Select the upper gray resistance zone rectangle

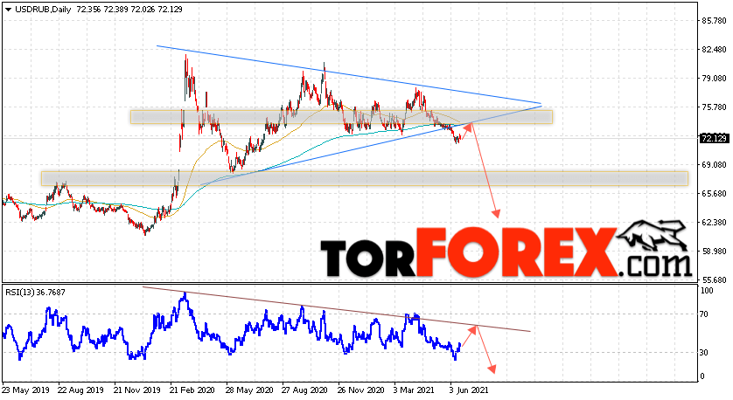click(341, 117)
